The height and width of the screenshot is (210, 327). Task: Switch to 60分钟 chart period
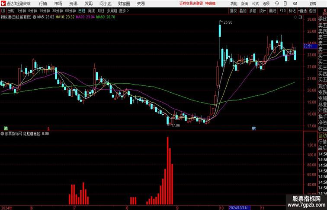point(70,11)
